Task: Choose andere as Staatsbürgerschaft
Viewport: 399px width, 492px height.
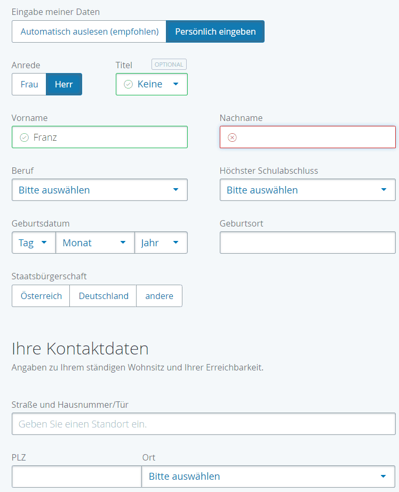Action: (159, 296)
